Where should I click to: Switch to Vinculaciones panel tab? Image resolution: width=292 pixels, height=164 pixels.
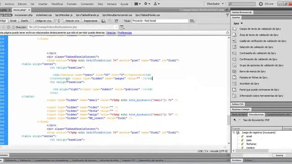pos(256,114)
